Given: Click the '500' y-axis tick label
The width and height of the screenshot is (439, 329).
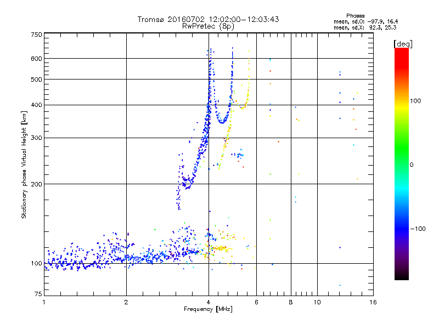Looking at the screenshot, I should [36, 80].
